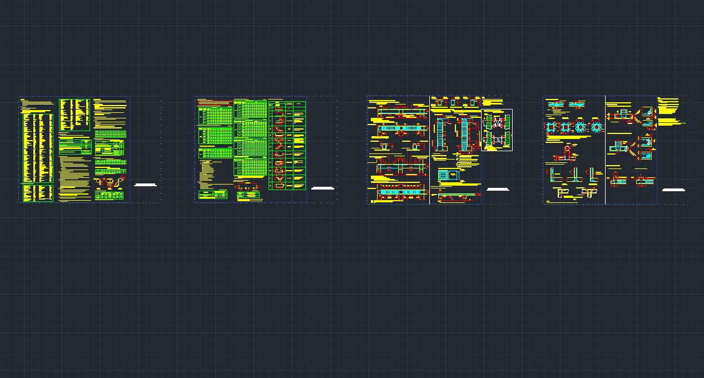Pick the white title bar on the fourth sheet
Image resolution: width=704 pixels, height=378 pixels.
point(673,190)
